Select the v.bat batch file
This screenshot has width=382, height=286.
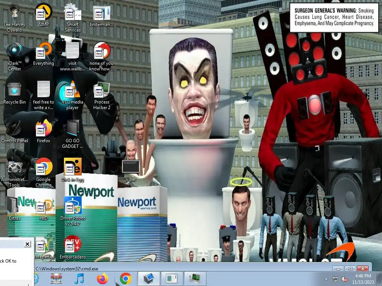131,171
